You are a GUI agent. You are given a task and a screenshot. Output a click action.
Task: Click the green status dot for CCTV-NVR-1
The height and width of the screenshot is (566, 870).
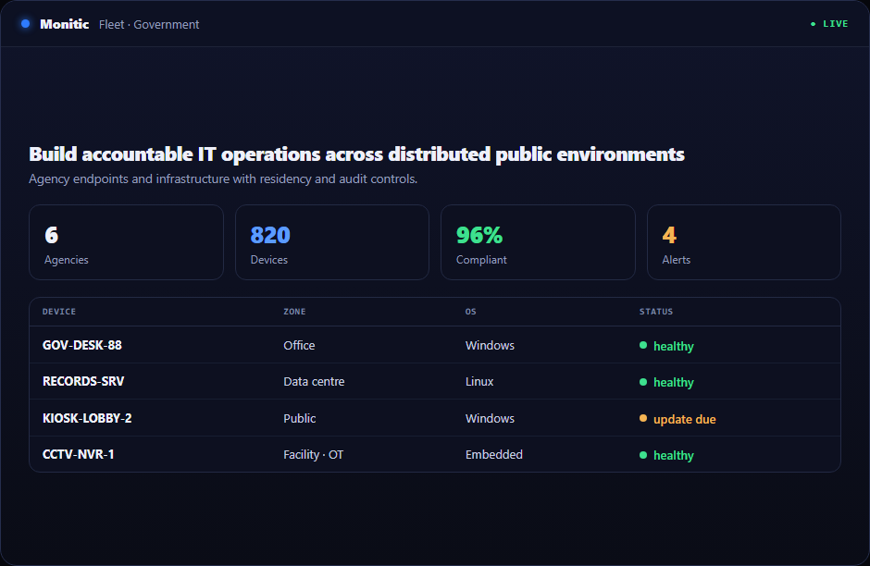pos(643,455)
